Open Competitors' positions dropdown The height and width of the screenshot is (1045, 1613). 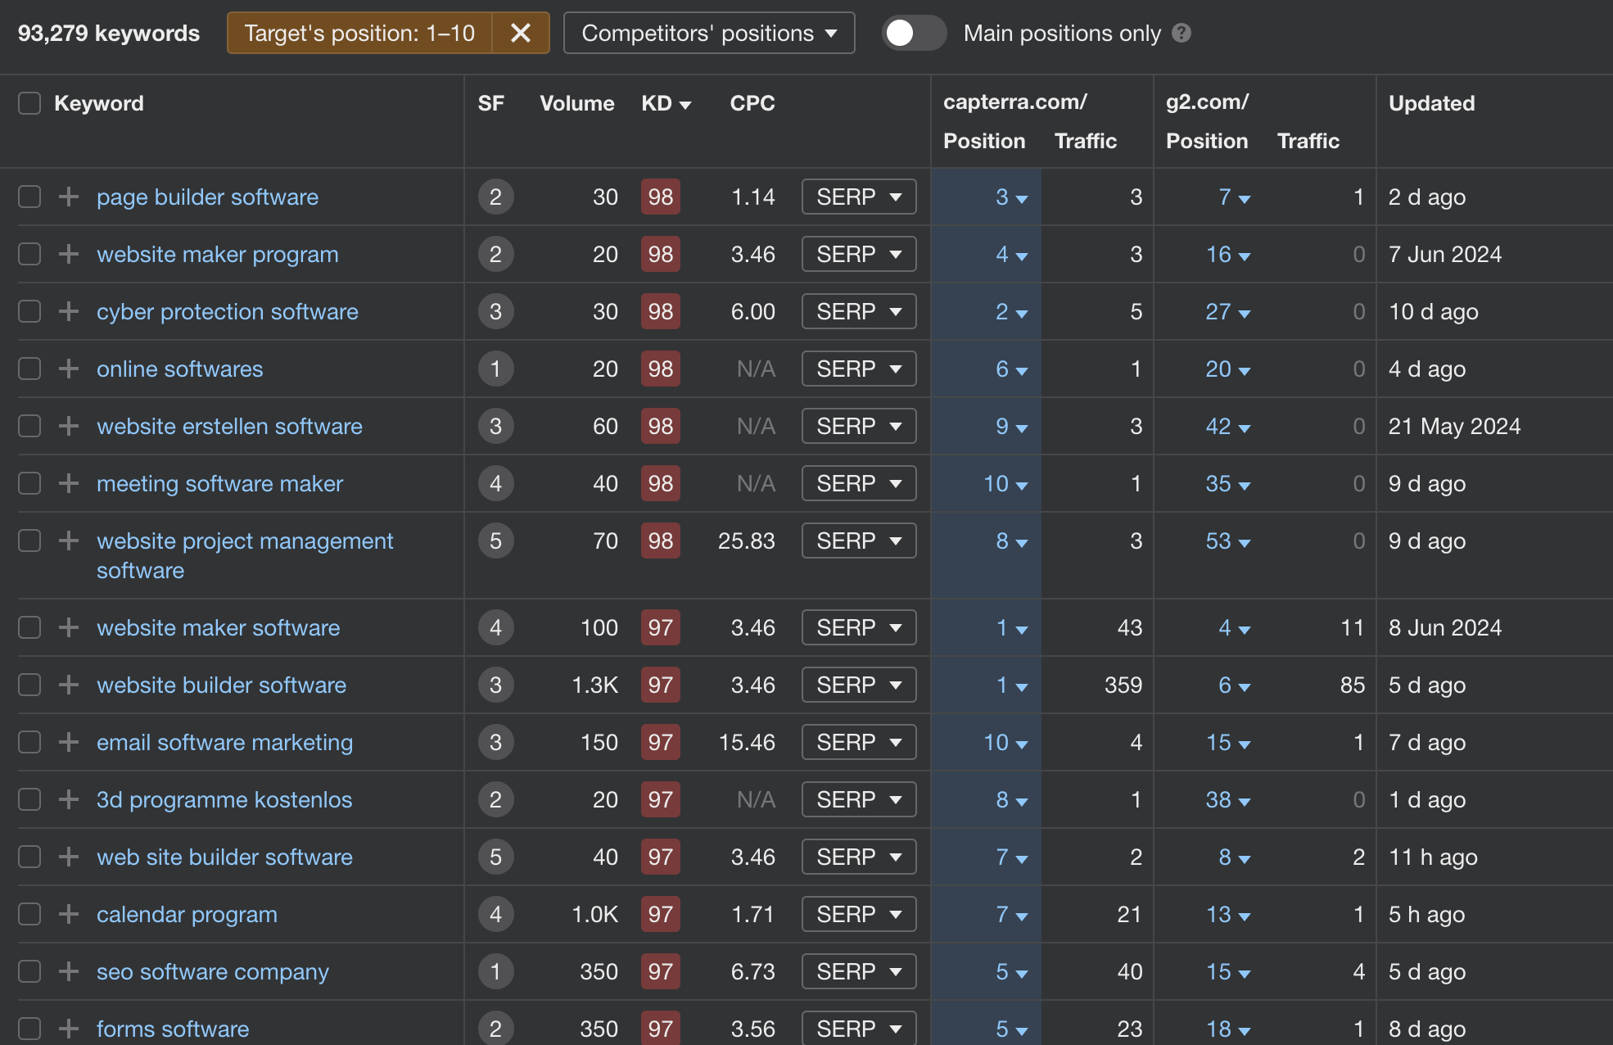coord(709,33)
